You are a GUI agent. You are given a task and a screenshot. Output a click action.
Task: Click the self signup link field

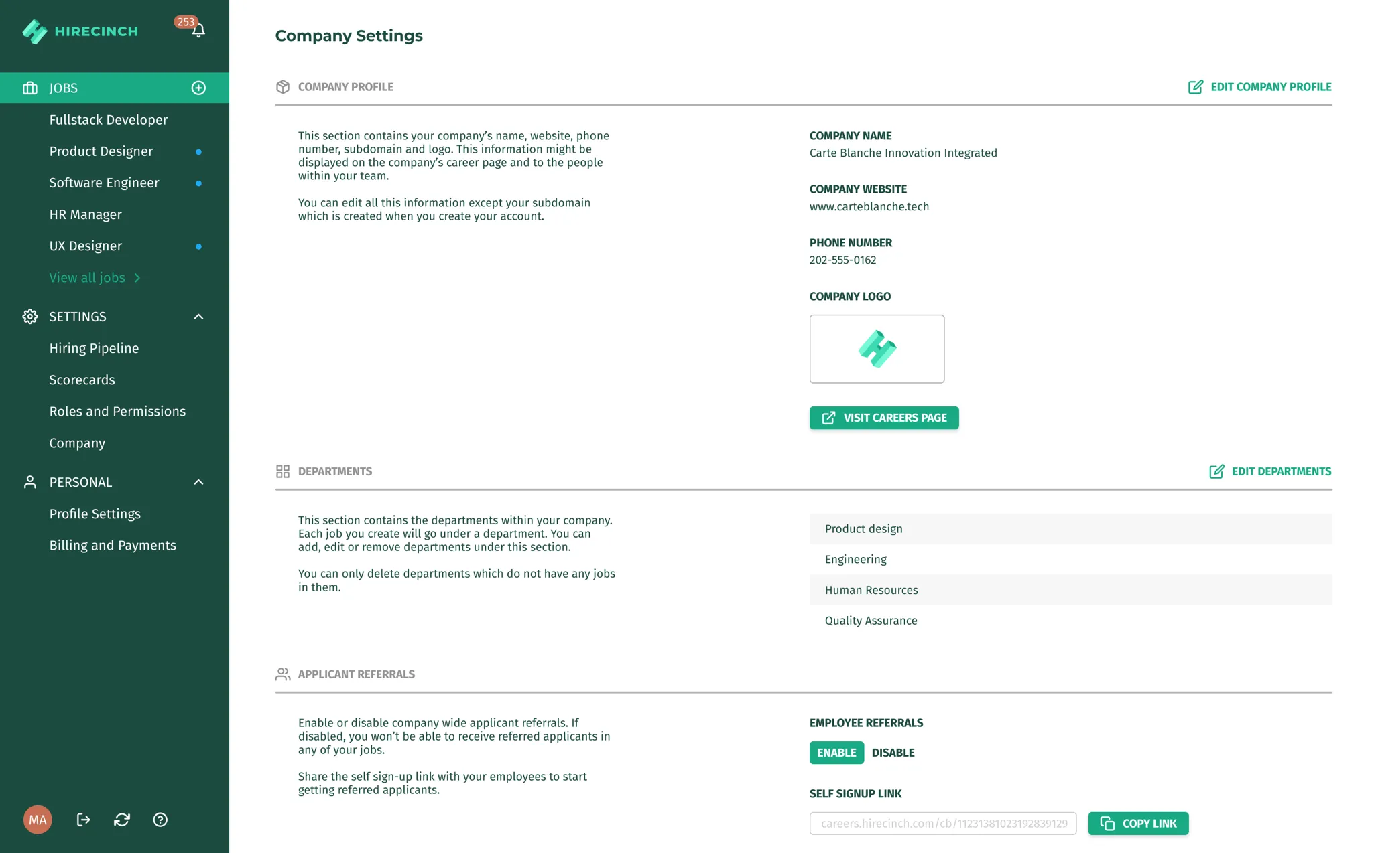click(x=943, y=824)
